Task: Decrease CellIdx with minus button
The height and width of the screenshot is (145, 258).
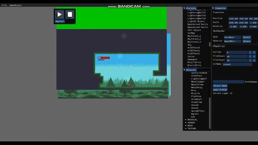Action: (x=250, y=52)
